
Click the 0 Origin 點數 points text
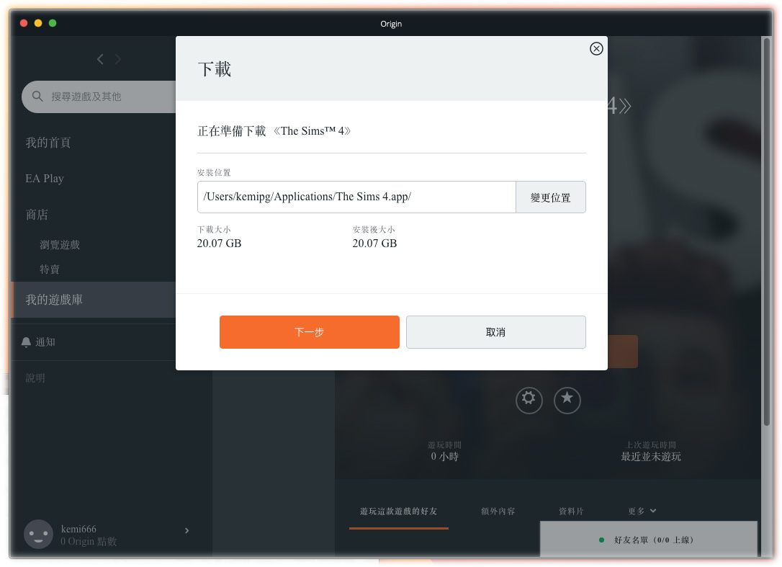89,542
